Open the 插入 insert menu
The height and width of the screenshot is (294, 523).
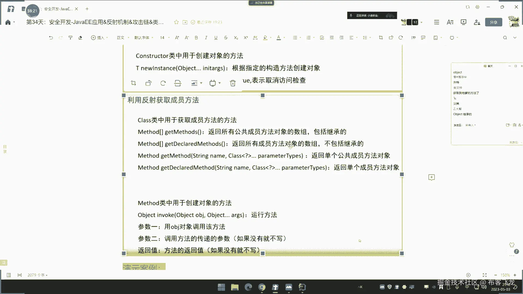(x=99, y=38)
